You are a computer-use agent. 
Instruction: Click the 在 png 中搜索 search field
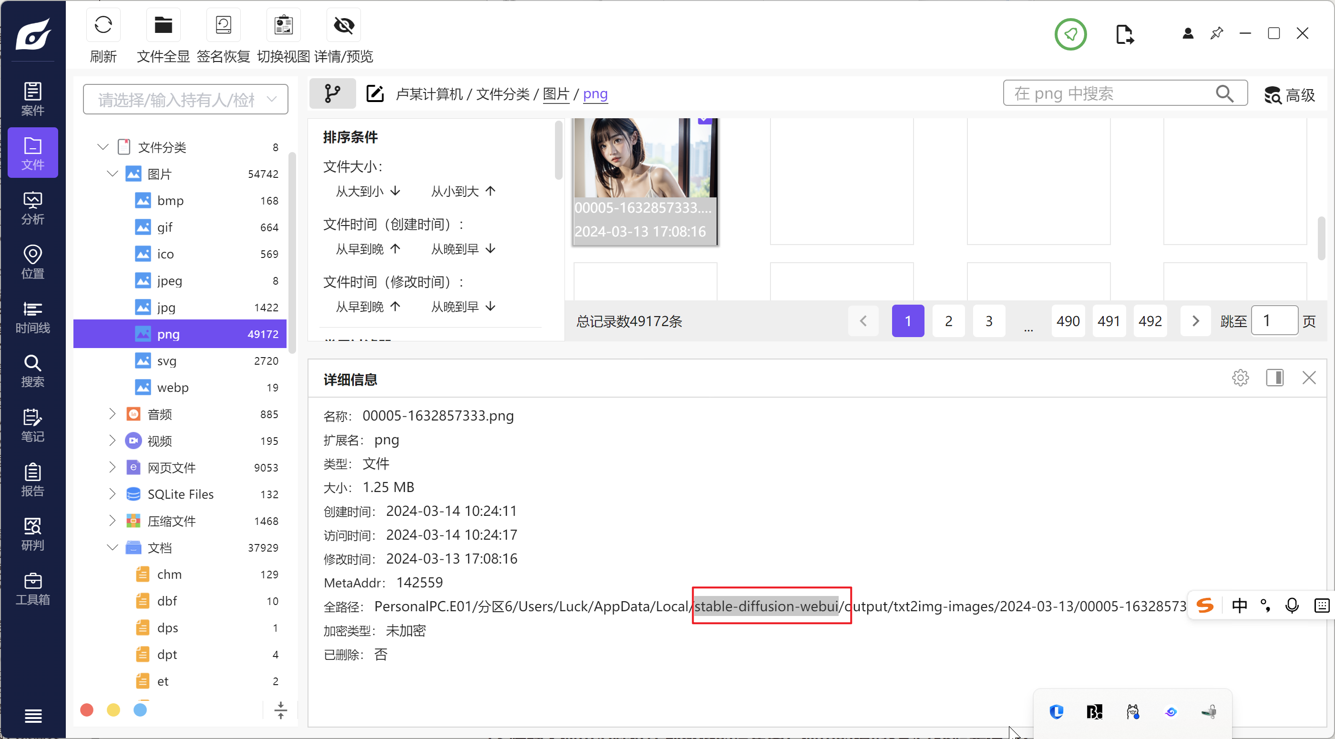(x=1109, y=94)
